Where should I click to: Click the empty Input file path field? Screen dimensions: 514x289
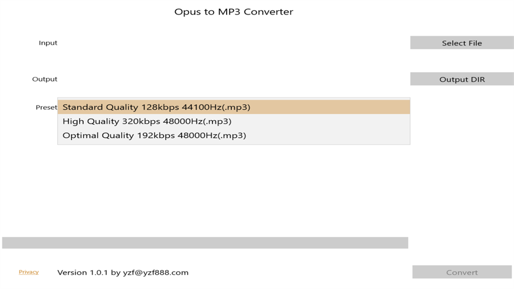click(x=234, y=43)
